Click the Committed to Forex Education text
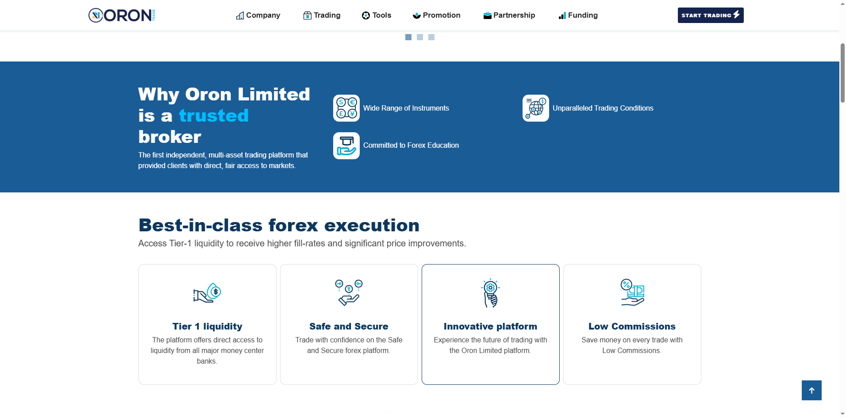The height and width of the screenshot is (418, 846). click(x=411, y=145)
